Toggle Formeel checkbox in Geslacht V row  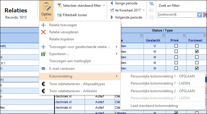point(197,46)
